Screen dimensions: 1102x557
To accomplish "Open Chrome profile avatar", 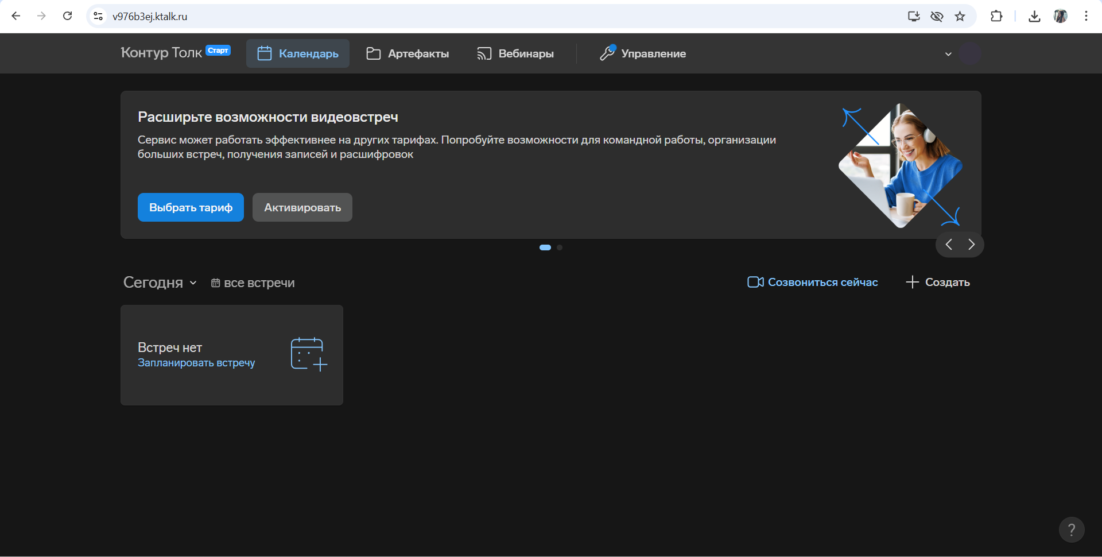I will [x=1061, y=16].
